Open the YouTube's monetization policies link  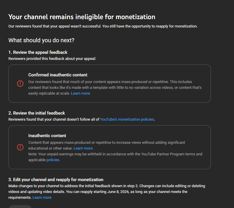coord(127,119)
